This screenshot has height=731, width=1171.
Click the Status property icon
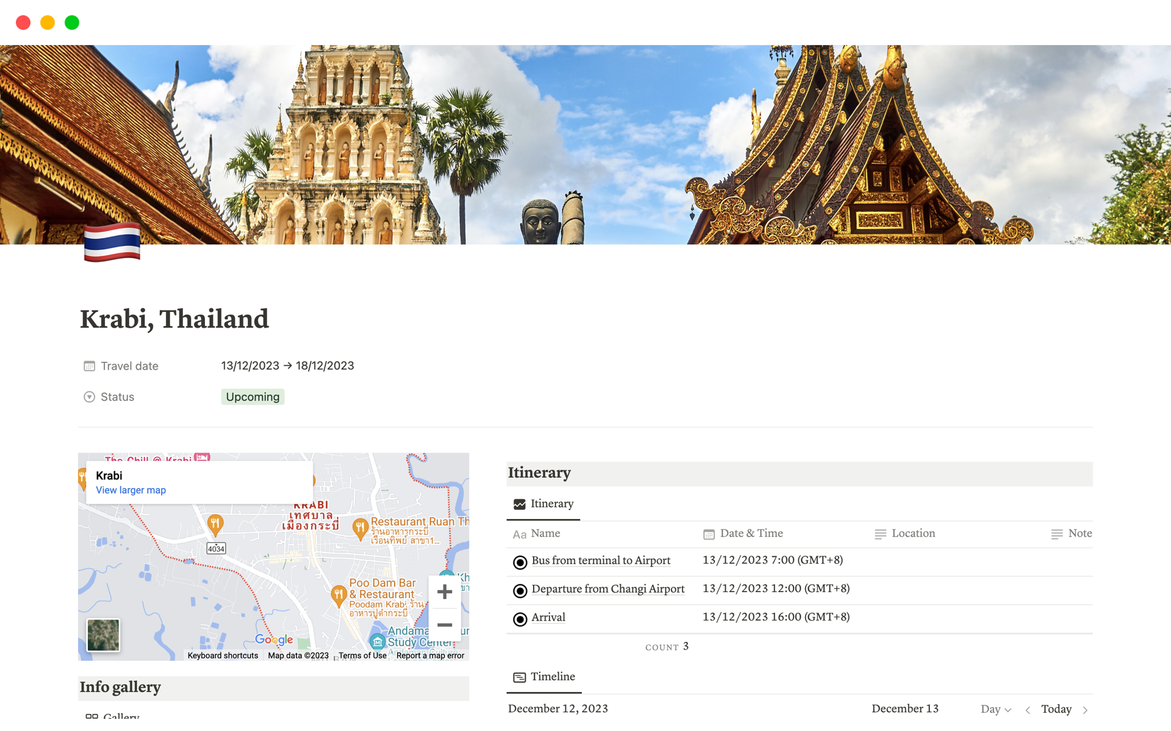[89, 397]
